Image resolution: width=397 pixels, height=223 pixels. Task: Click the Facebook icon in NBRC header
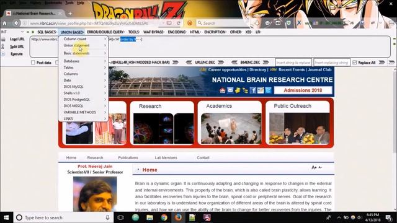pos(252,90)
